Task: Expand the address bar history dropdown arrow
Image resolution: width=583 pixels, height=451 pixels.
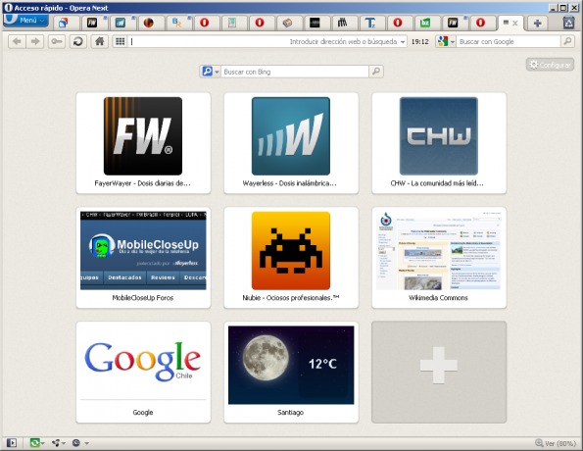Action: tap(403, 42)
